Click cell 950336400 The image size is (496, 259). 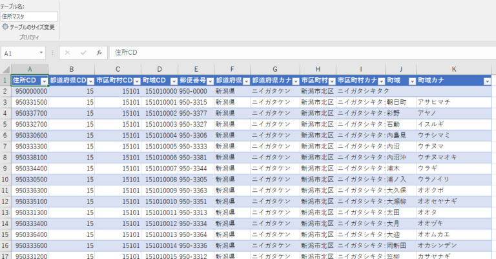[x=30, y=234]
